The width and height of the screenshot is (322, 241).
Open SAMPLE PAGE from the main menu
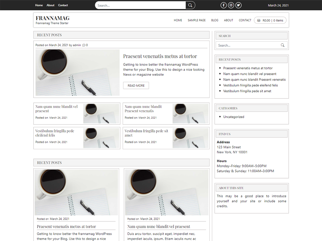196,20
